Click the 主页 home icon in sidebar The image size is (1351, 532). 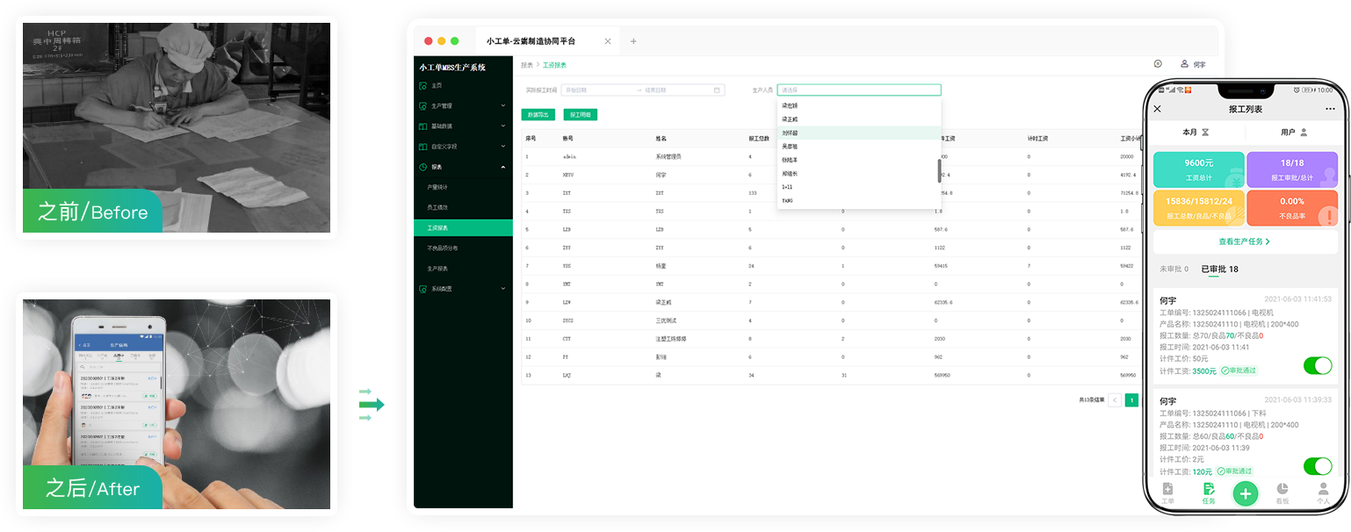pyautogui.click(x=423, y=85)
